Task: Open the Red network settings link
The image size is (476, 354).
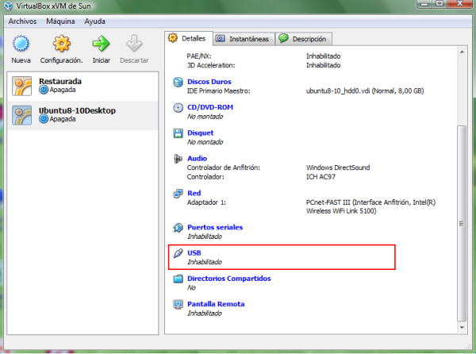Action: pos(194,193)
